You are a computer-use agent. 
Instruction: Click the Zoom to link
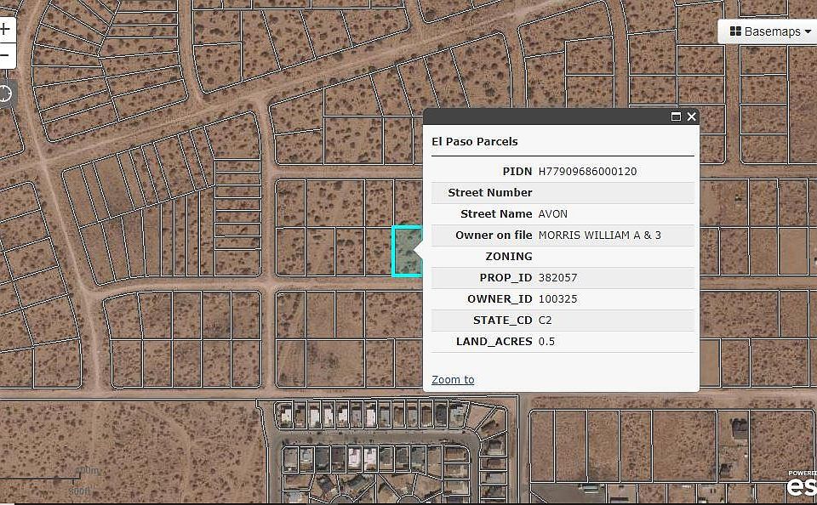point(453,379)
